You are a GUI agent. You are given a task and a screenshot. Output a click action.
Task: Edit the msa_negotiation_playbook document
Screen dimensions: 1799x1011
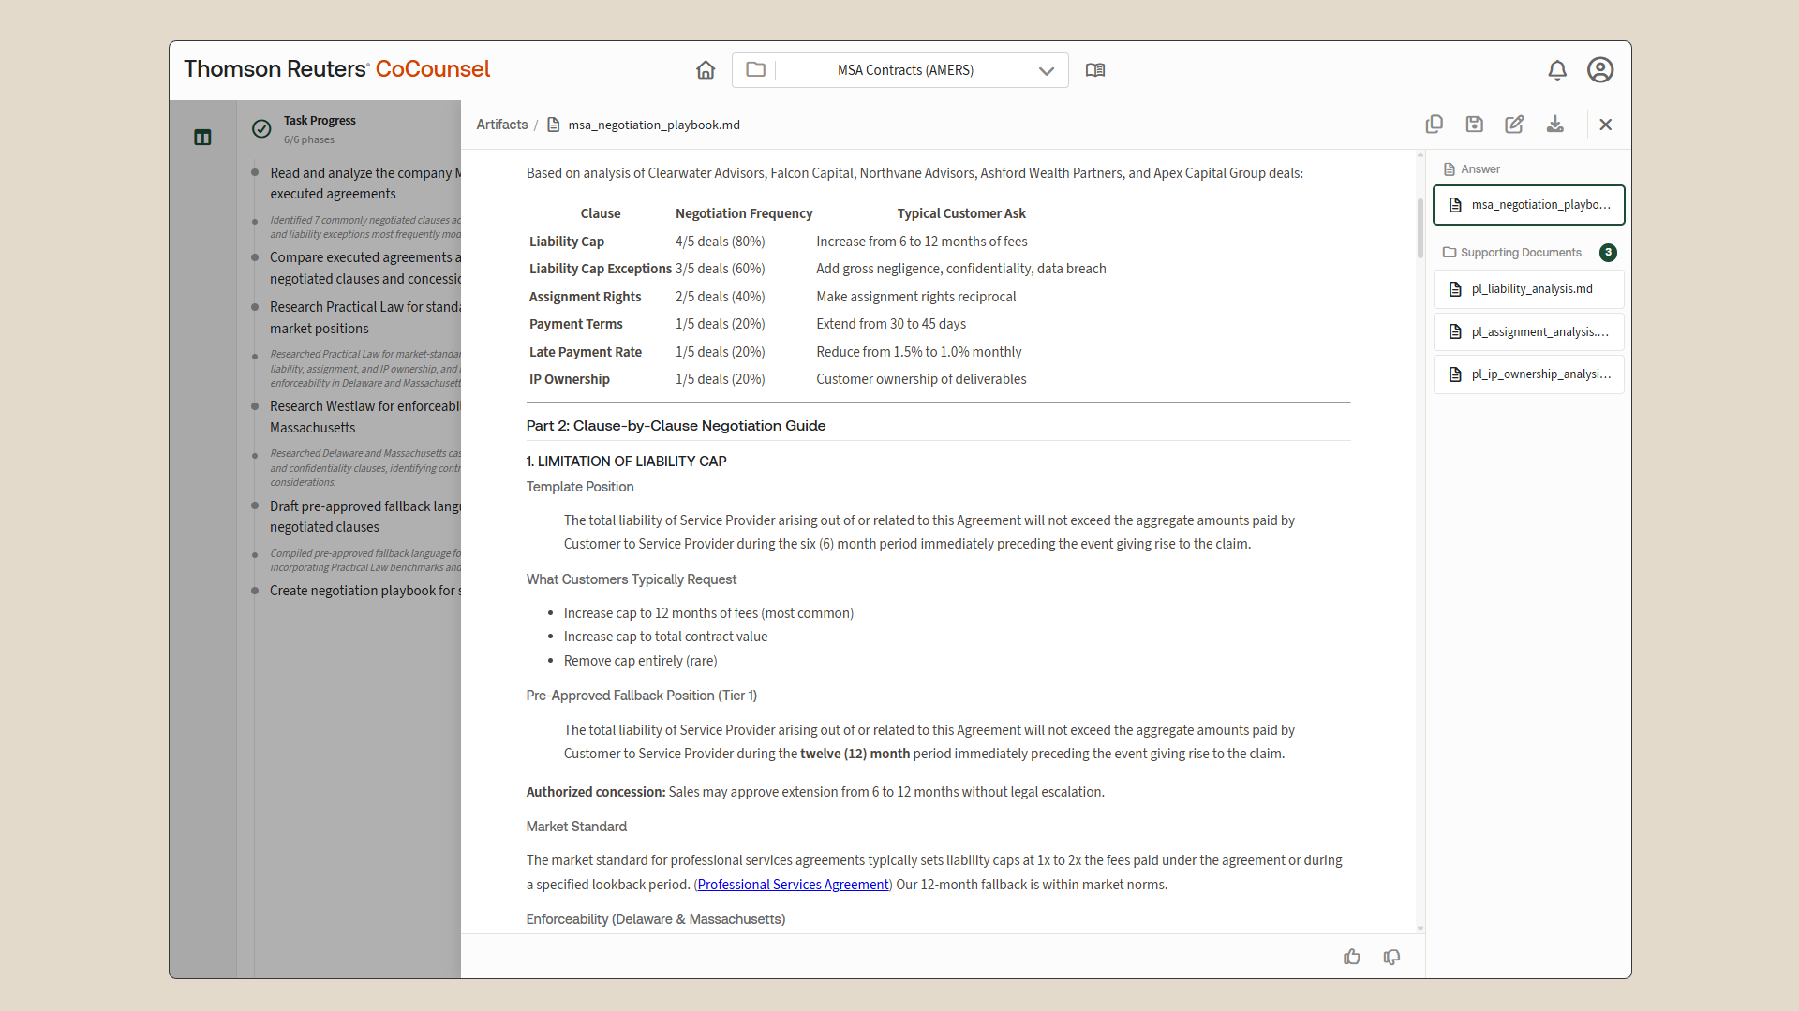click(x=1514, y=125)
